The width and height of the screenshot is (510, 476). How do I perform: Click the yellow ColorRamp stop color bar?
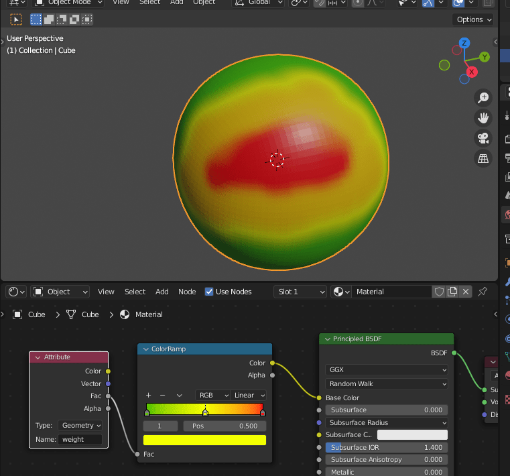204,440
